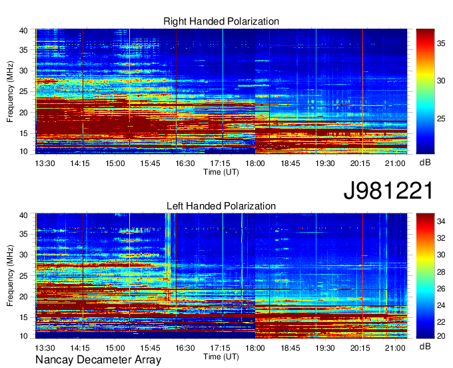Click the 15:00 time tick of upper plot

tap(115, 163)
